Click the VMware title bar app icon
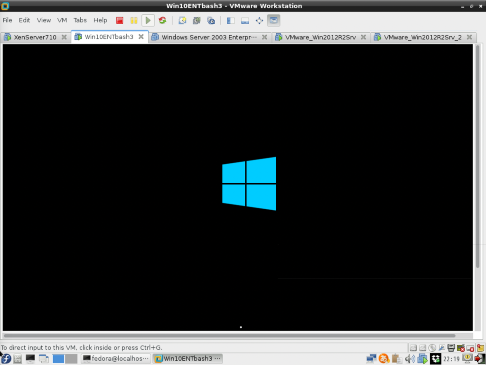This screenshot has height=365, width=486. coord(5,6)
